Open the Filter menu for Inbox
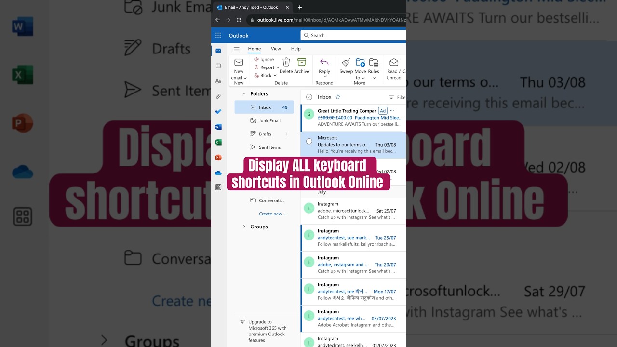The image size is (617, 347). coord(397,97)
